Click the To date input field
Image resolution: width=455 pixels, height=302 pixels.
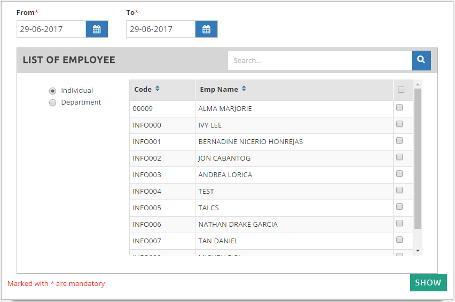[x=161, y=29]
